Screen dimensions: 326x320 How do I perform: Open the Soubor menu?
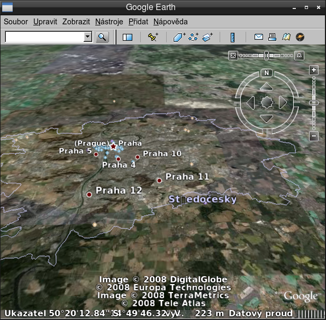pos(16,22)
